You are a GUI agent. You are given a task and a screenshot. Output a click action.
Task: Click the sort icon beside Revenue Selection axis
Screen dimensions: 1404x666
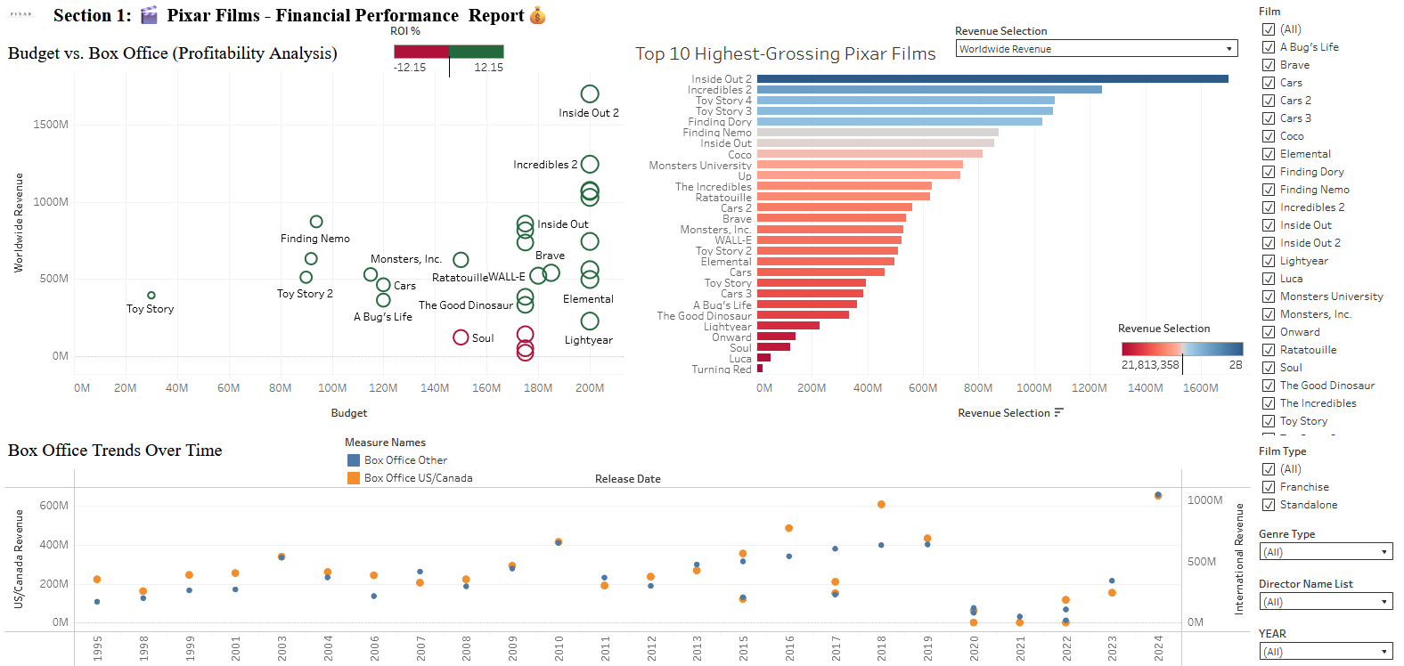click(x=1058, y=412)
